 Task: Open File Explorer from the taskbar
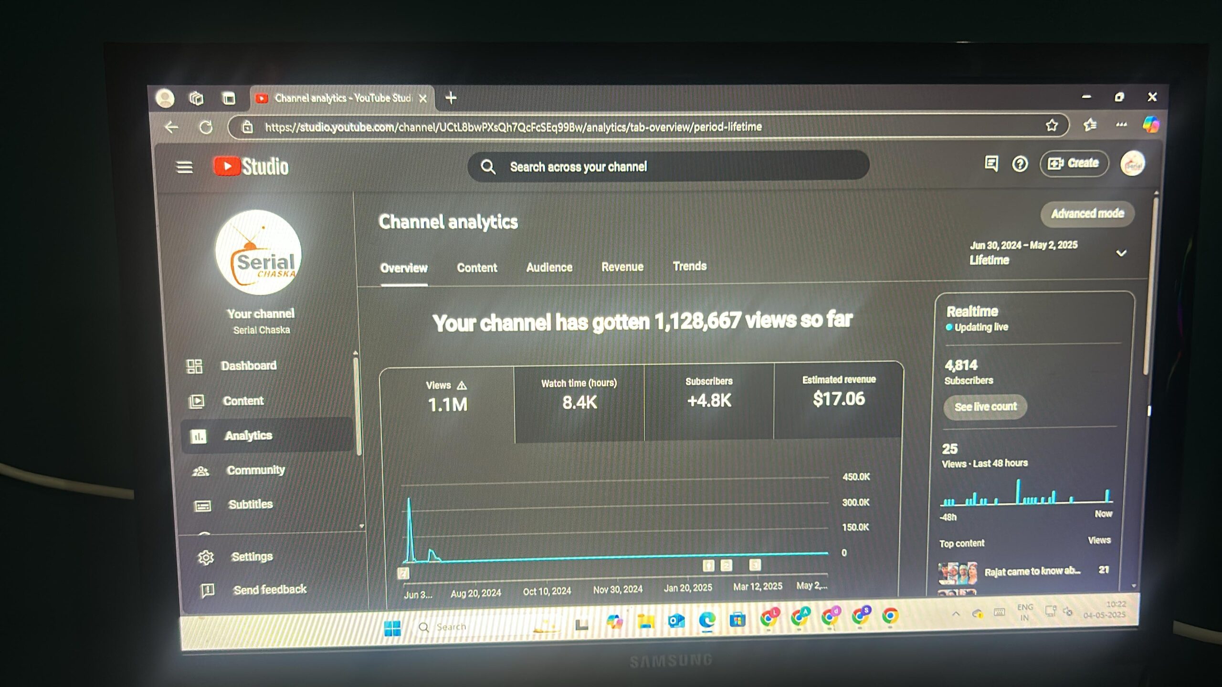[x=645, y=622]
